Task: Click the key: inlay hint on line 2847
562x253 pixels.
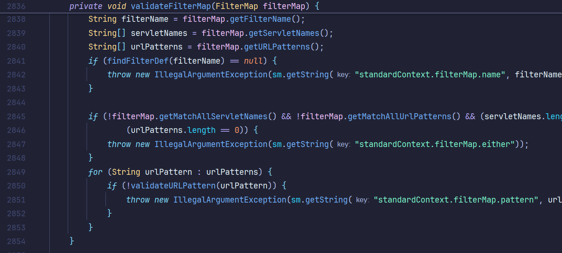Action: click(343, 144)
